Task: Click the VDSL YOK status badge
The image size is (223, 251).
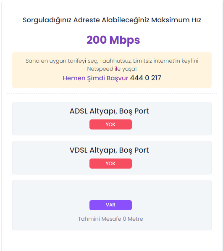Action: point(110,164)
